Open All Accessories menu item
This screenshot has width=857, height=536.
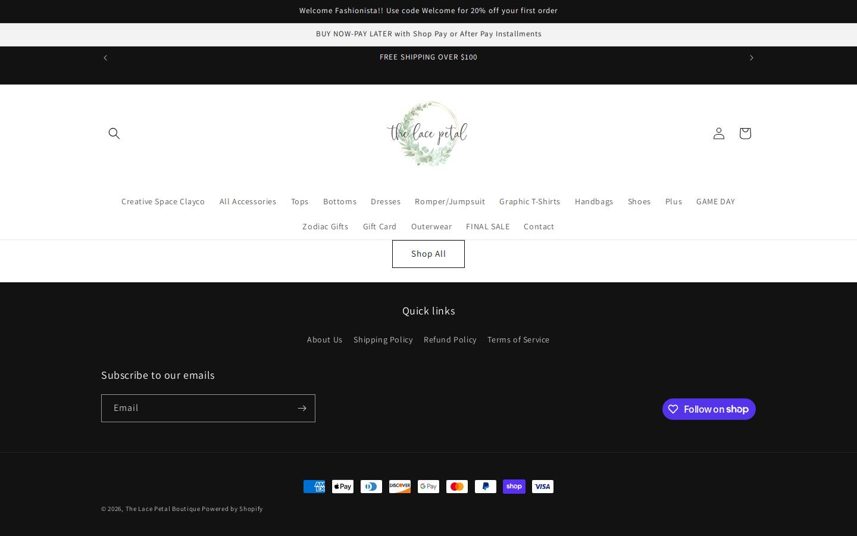248,202
